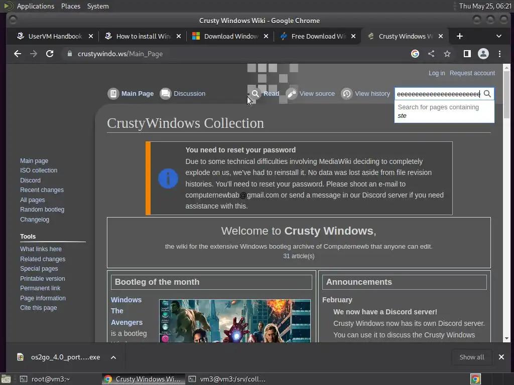Image resolution: width=514 pixels, height=385 pixels.
Task: Switch to vm3@vm3:/srv/coll terminal in taskbar
Action: coord(228,379)
